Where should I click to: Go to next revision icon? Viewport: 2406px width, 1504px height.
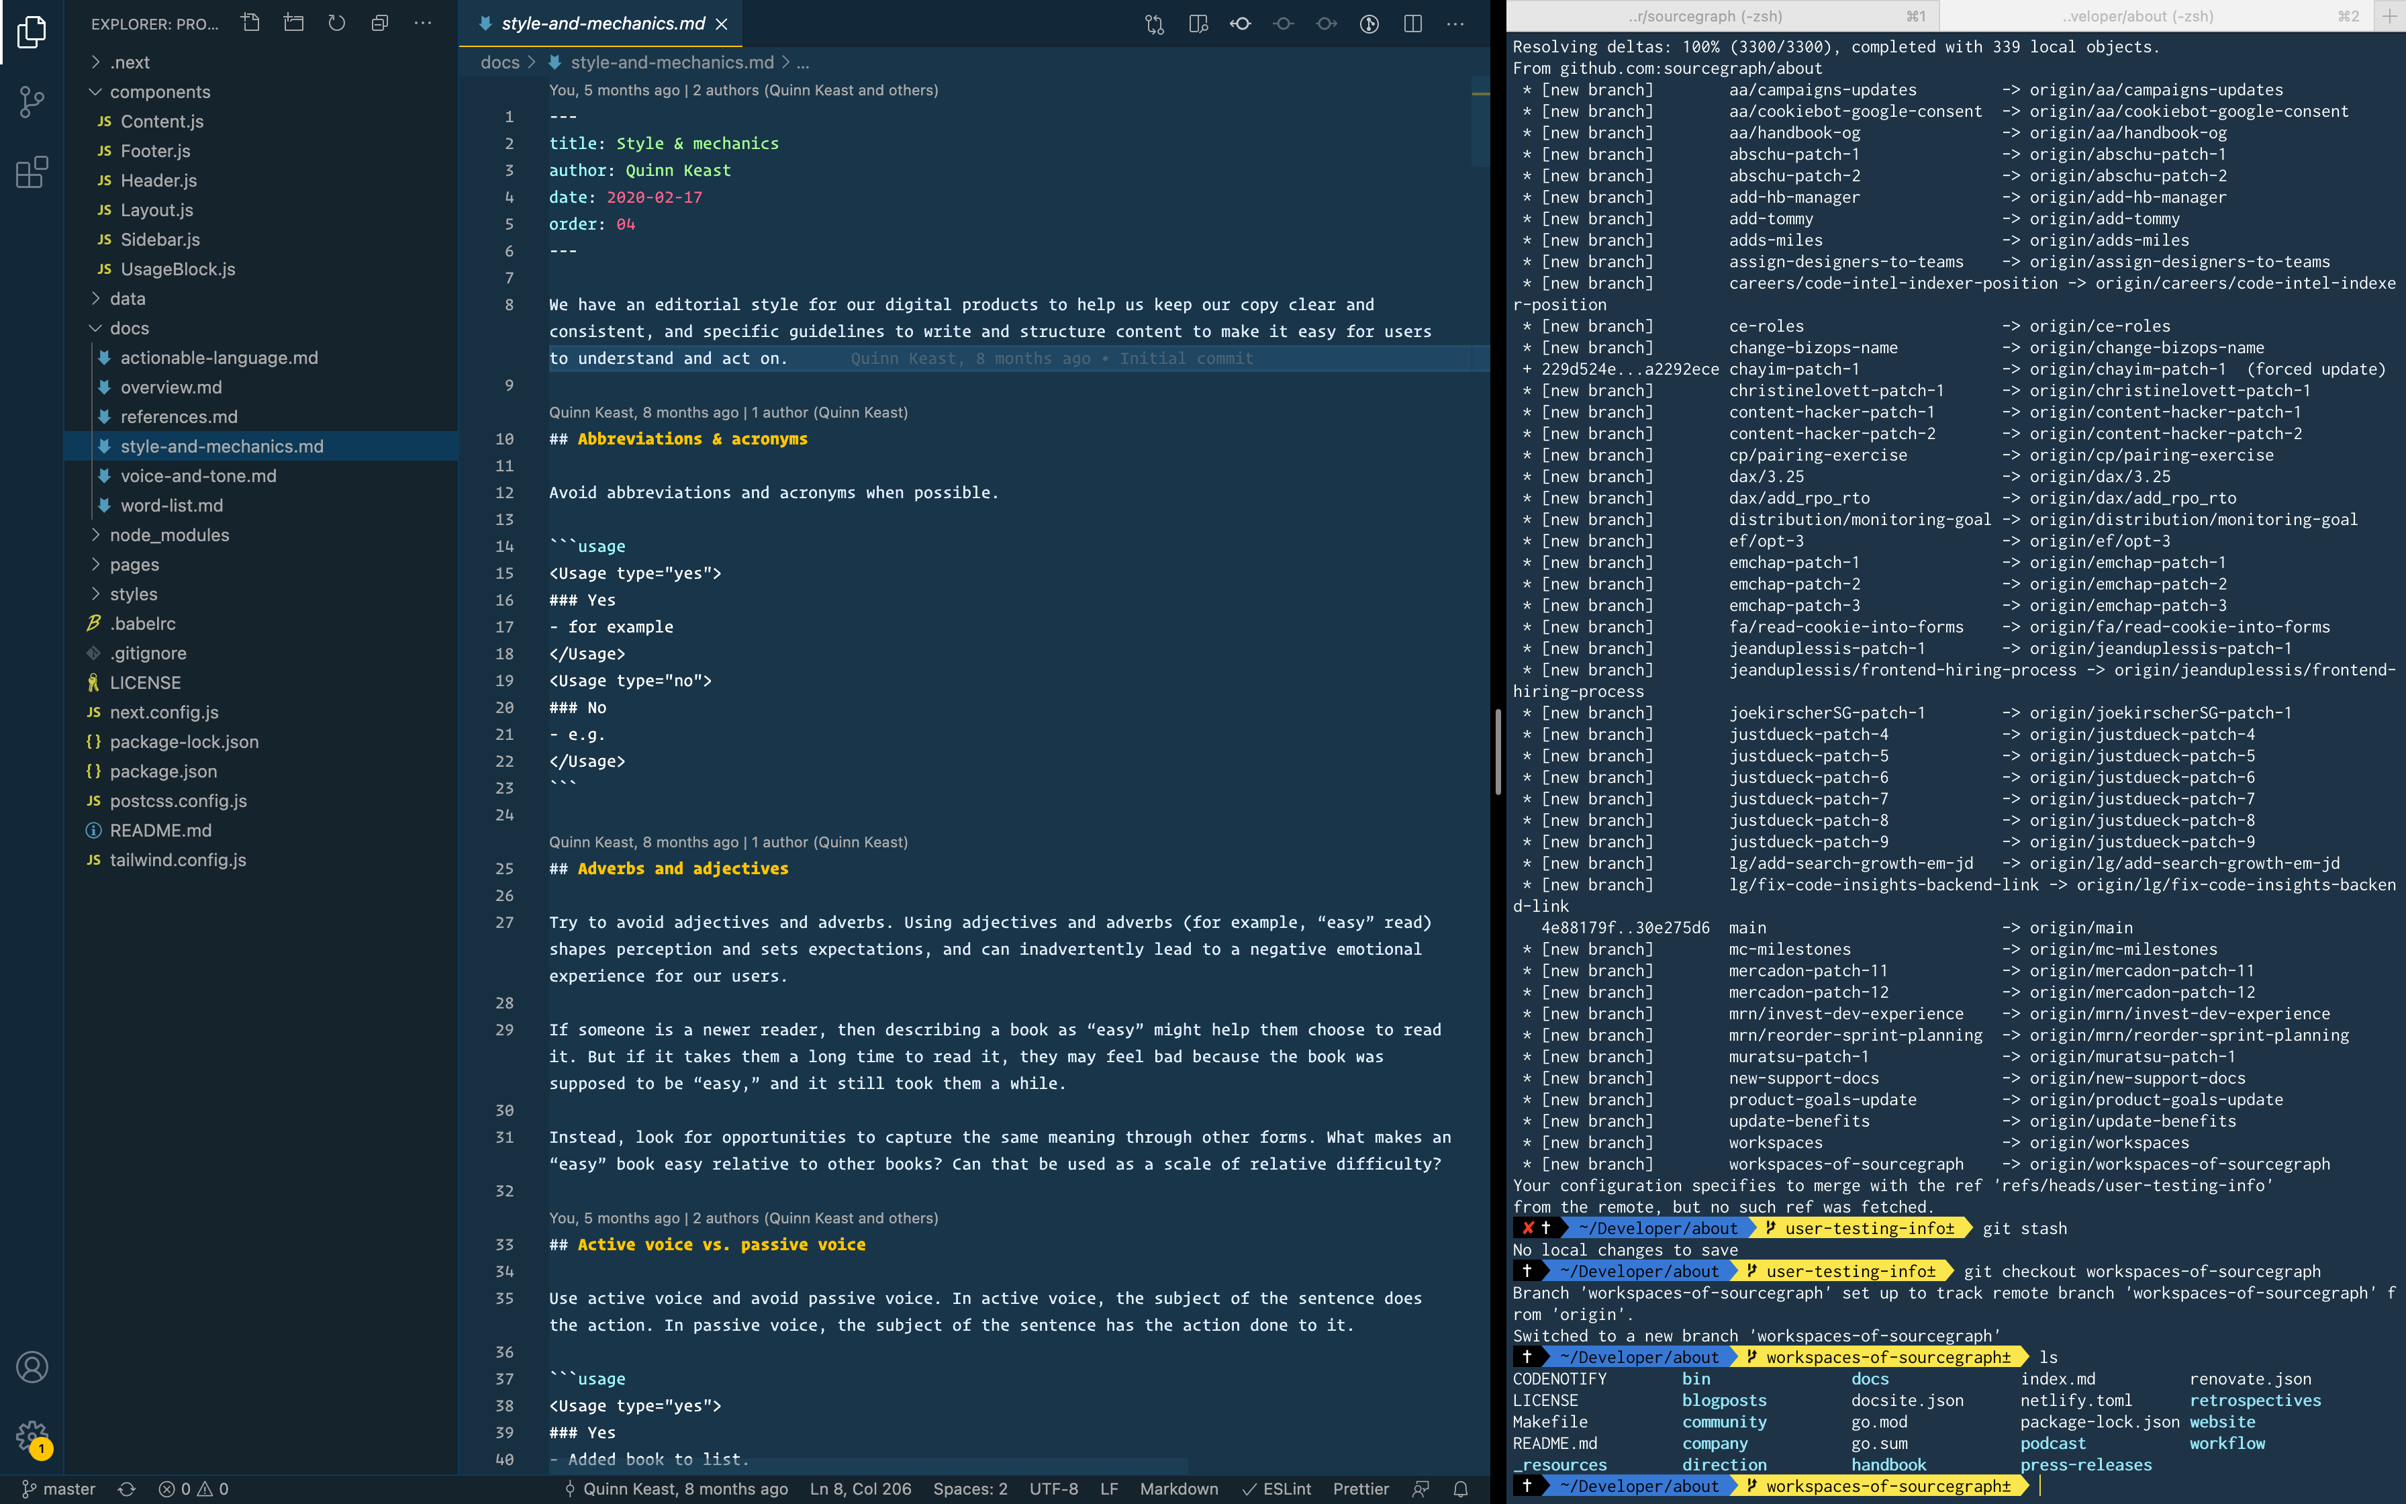[x=1327, y=24]
